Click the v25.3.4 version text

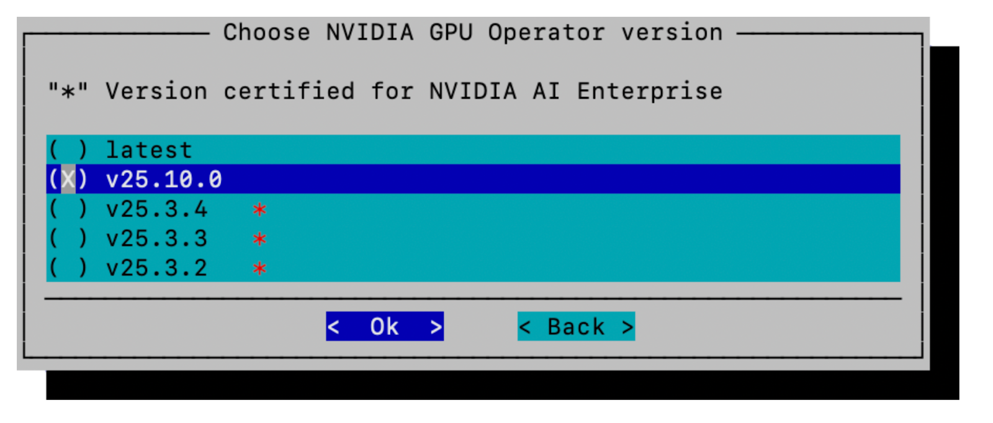pos(156,209)
